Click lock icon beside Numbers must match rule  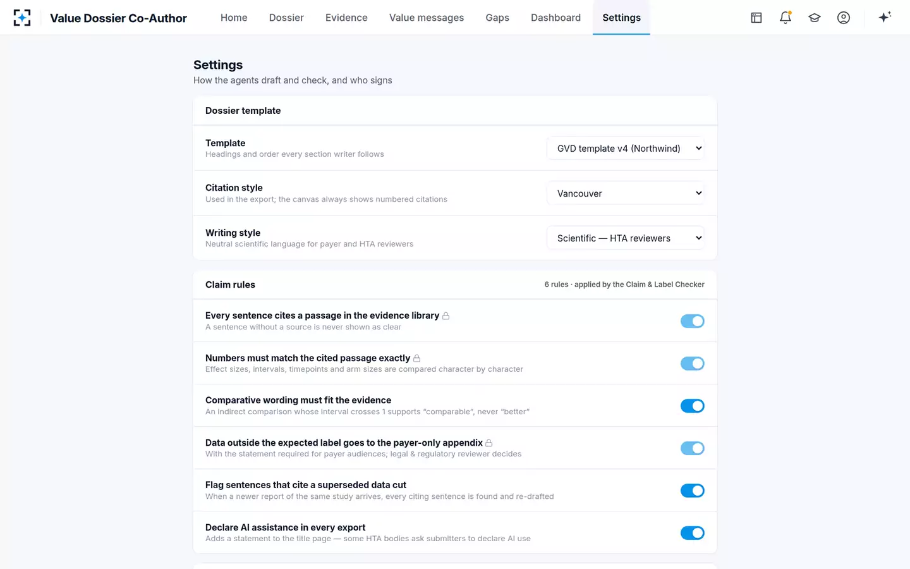pyautogui.click(x=417, y=358)
